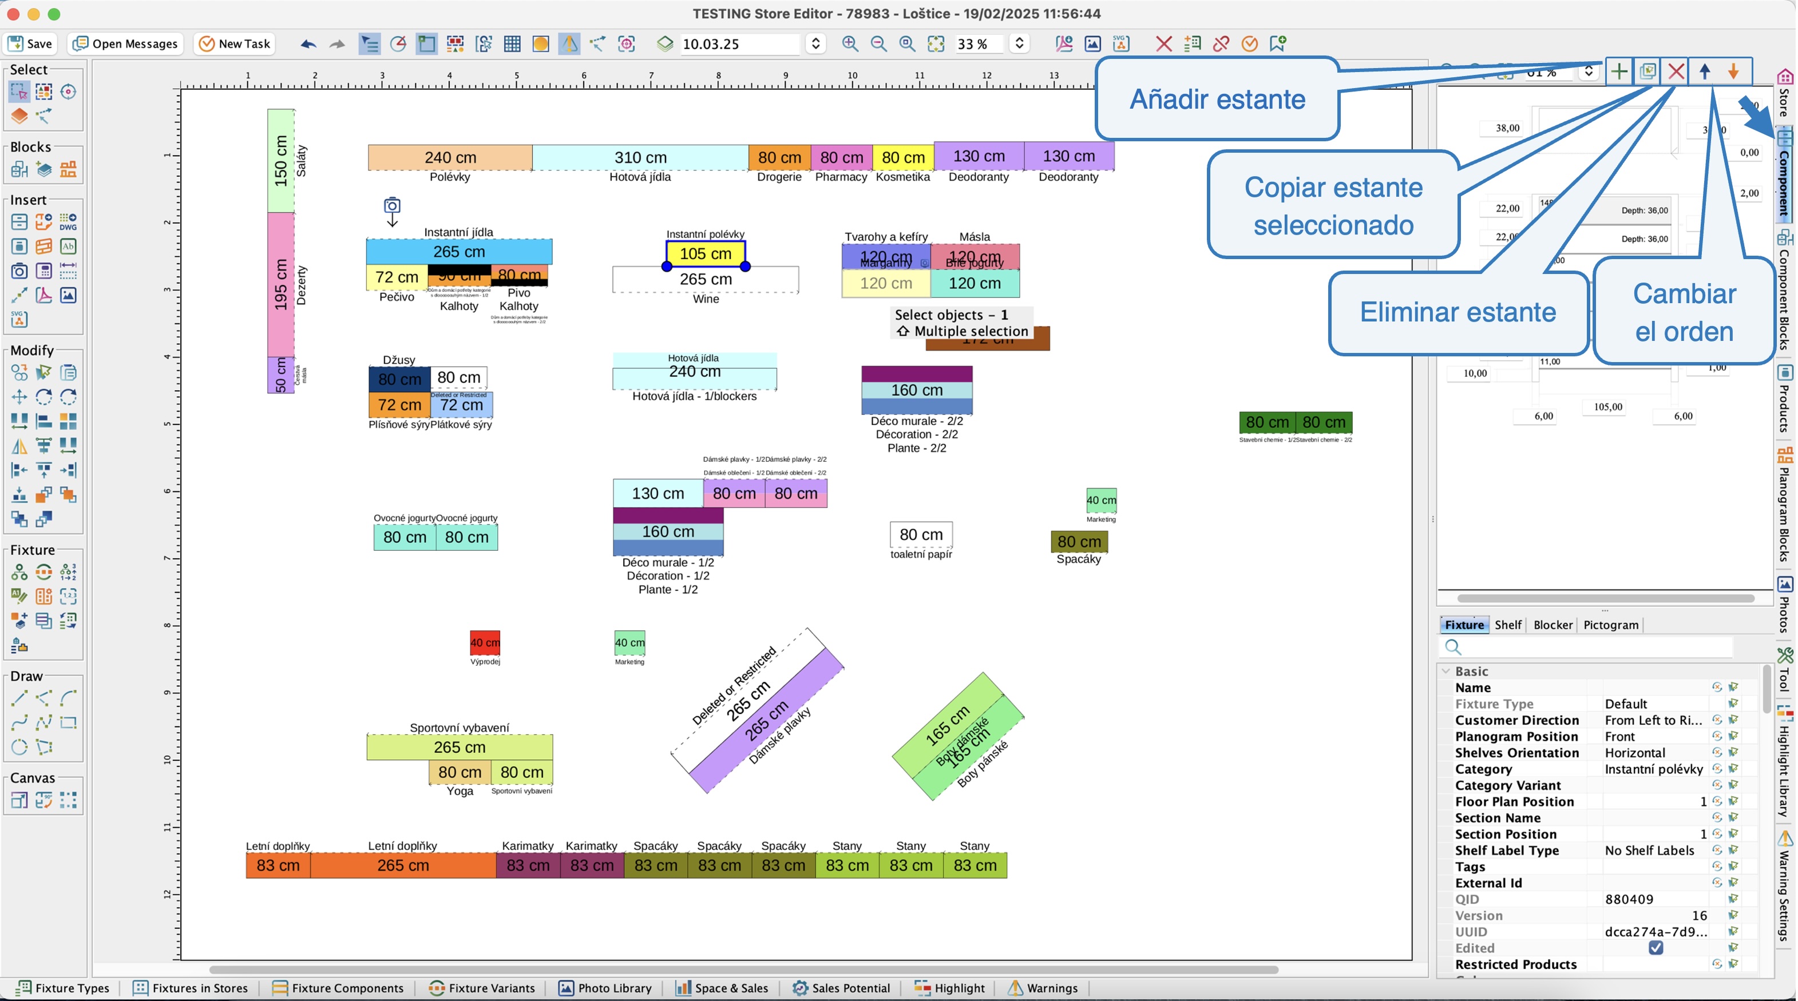Click the red X delete icon in toolbar
1798x1001 pixels.
(x=1163, y=44)
